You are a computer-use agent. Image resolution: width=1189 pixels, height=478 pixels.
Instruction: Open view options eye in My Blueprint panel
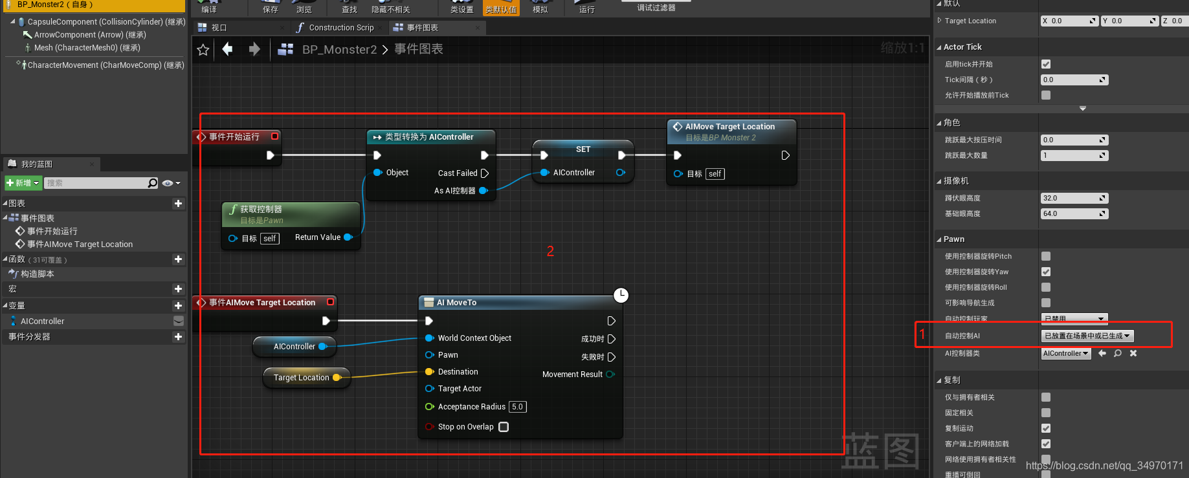(171, 183)
